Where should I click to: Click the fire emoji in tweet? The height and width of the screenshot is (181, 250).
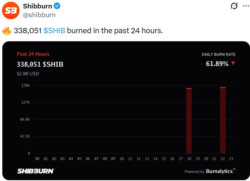(x=7, y=31)
